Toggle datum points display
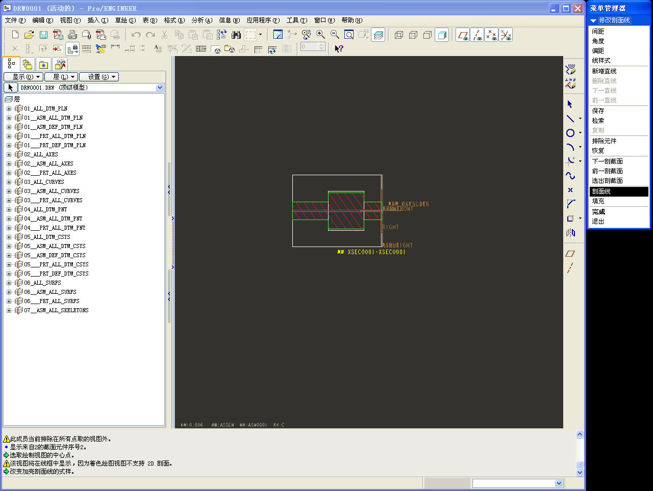 (x=491, y=35)
